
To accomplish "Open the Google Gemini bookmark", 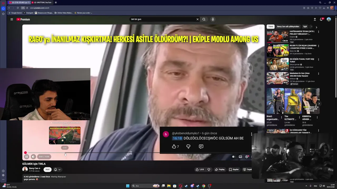I will click(15, 13).
